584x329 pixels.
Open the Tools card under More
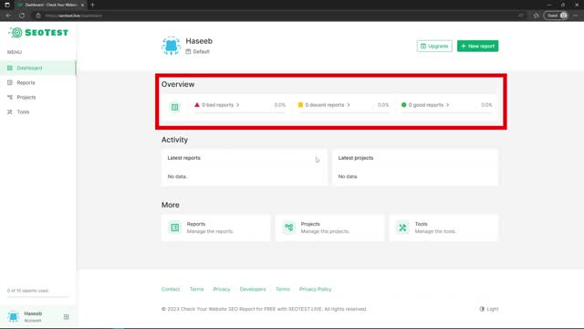coord(444,228)
